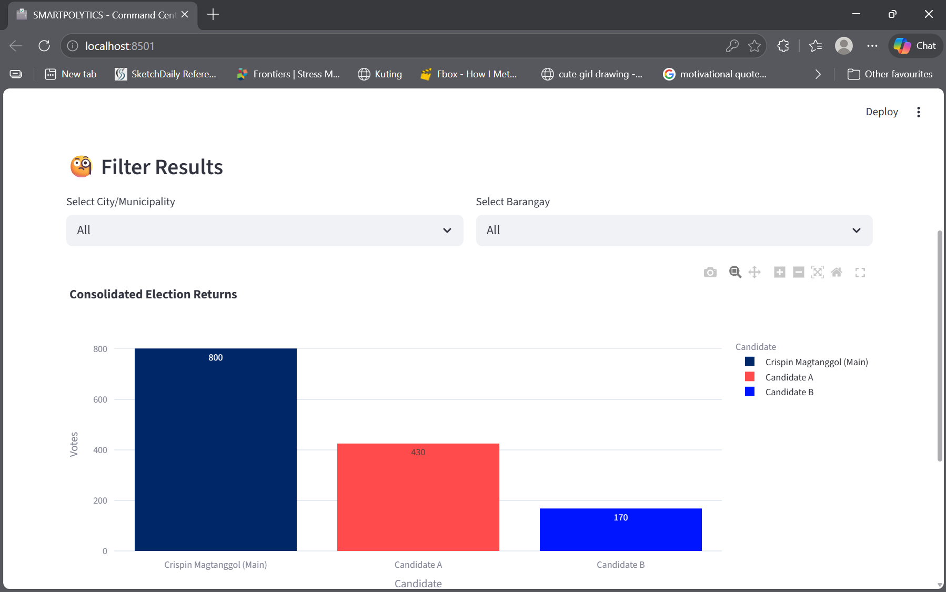Click the red Candidate A color swatch

tap(750, 376)
